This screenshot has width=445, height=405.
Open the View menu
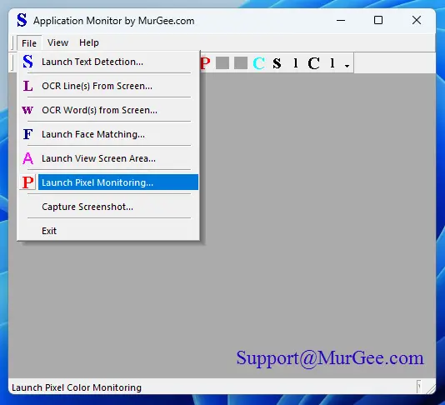pyautogui.click(x=57, y=42)
